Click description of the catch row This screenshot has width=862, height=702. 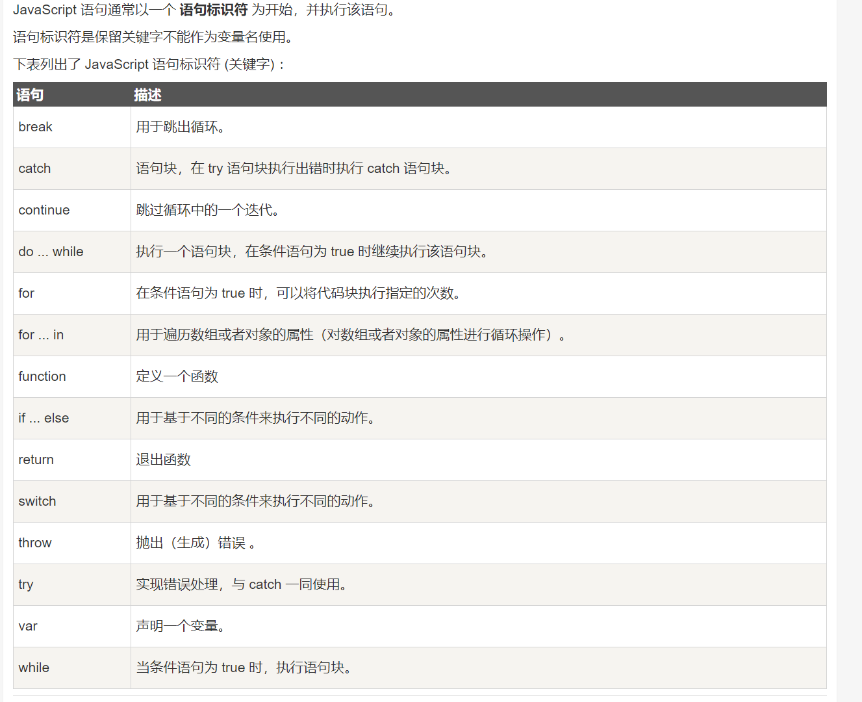(x=294, y=168)
